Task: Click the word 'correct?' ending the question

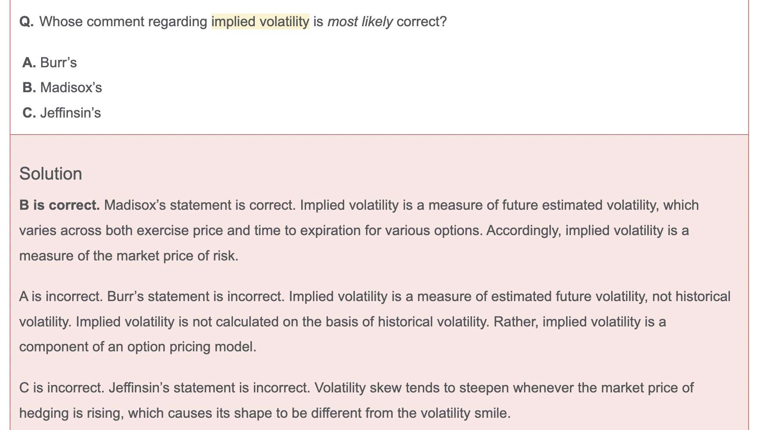Action: 422,21
